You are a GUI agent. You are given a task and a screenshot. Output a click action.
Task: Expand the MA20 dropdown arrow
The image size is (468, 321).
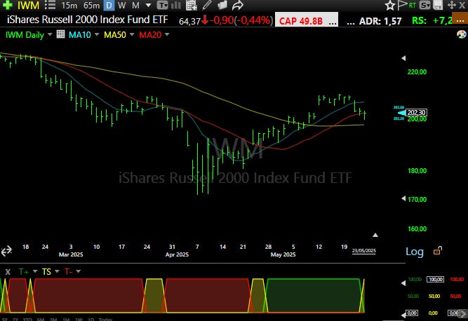(x=167, y=34)
